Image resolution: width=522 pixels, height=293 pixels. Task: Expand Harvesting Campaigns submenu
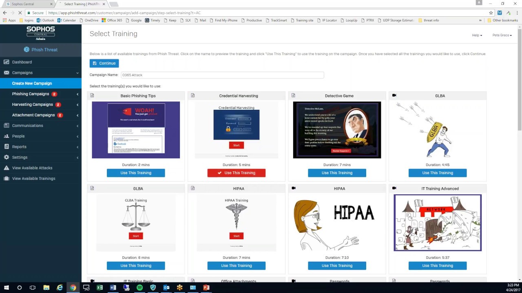[41, 104]
